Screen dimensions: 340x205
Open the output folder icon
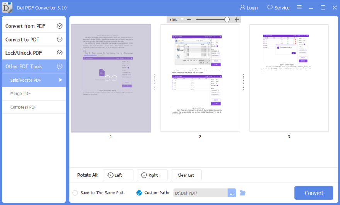point(242,193)
